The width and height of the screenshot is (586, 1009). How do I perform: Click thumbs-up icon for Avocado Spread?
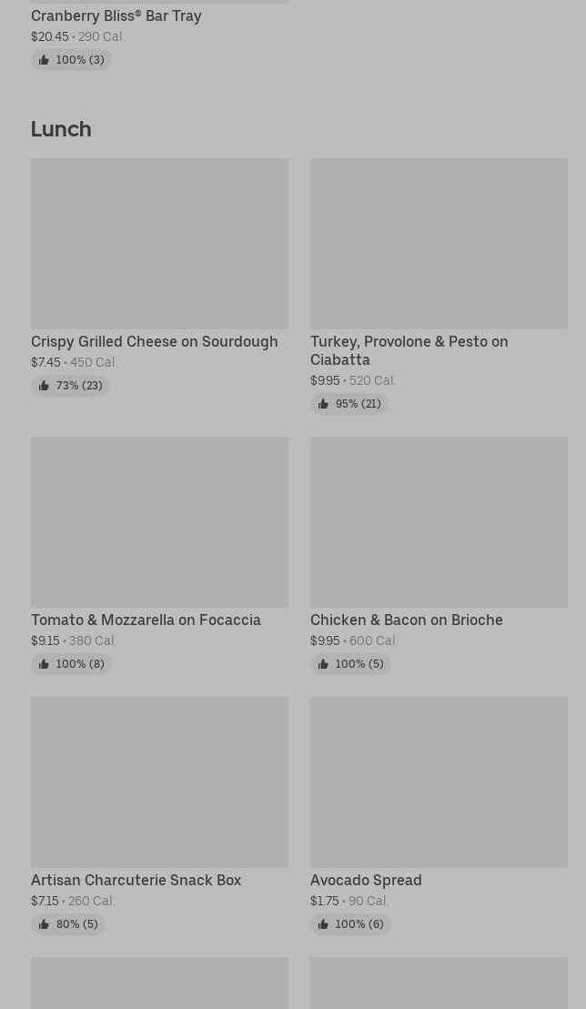tap(323, 924)
